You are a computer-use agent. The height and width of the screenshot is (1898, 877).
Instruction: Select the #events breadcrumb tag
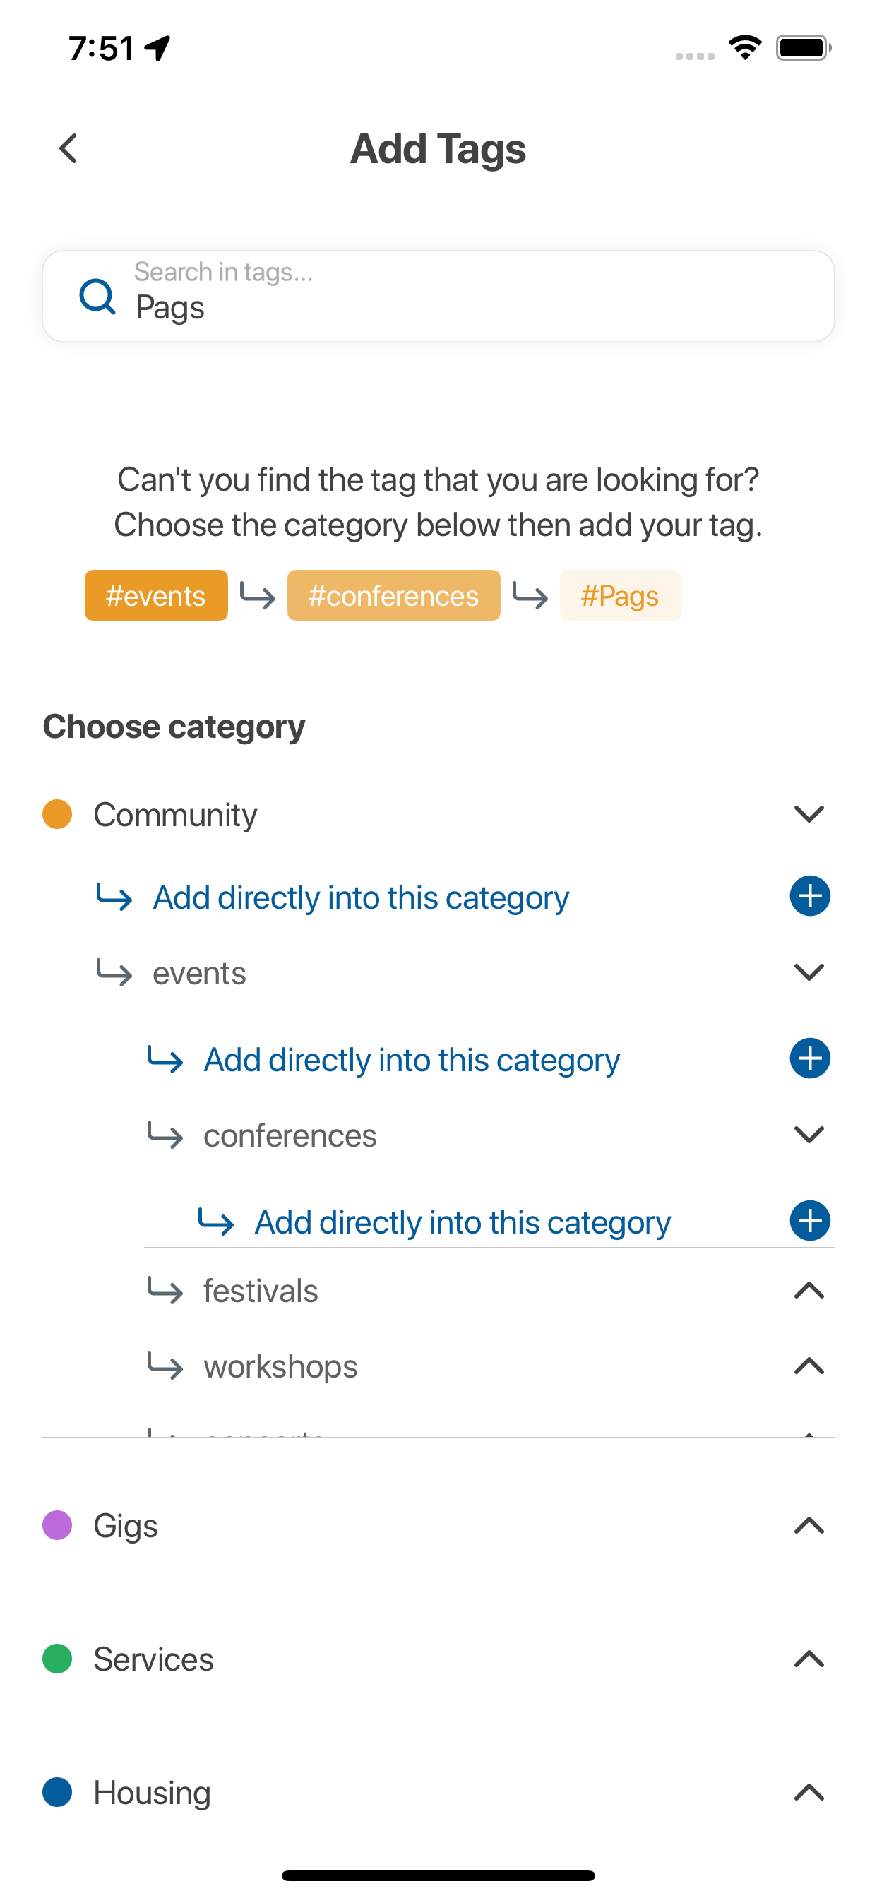click(156, 595)
